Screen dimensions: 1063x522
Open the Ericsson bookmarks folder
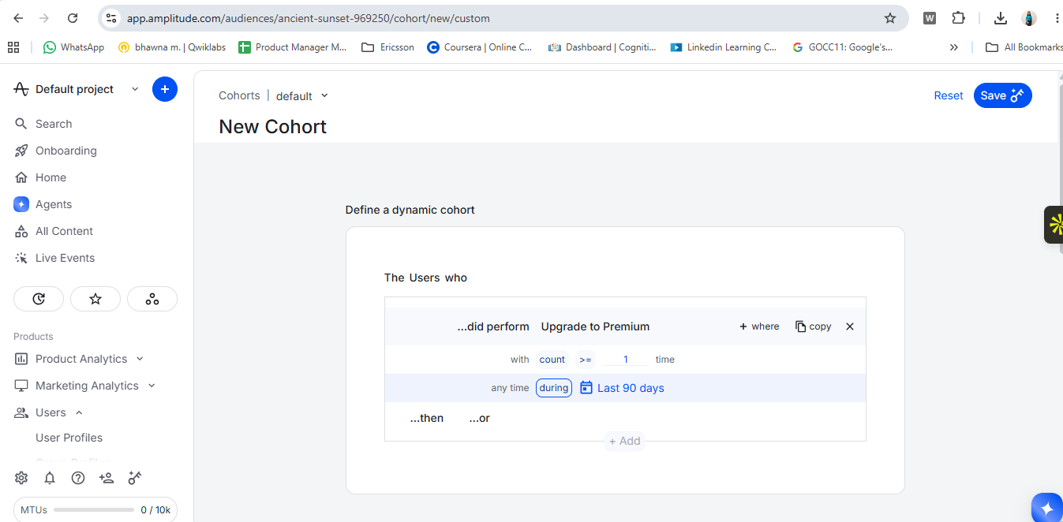pos(387,47)
